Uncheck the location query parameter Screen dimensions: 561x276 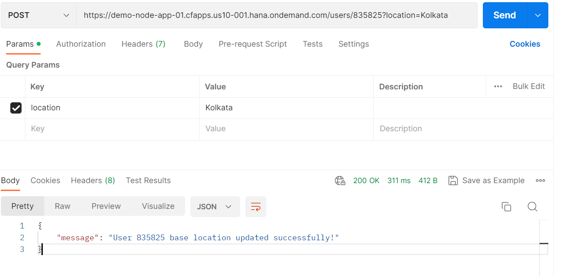16,108
